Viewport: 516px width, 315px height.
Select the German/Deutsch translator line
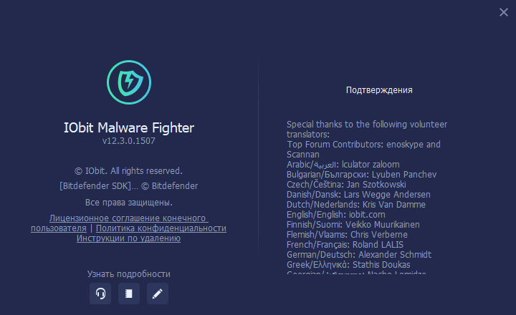pos(359,255)
